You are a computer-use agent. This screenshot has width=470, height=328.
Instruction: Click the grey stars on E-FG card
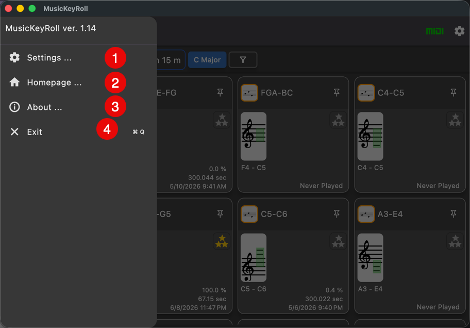click(222, 120)
